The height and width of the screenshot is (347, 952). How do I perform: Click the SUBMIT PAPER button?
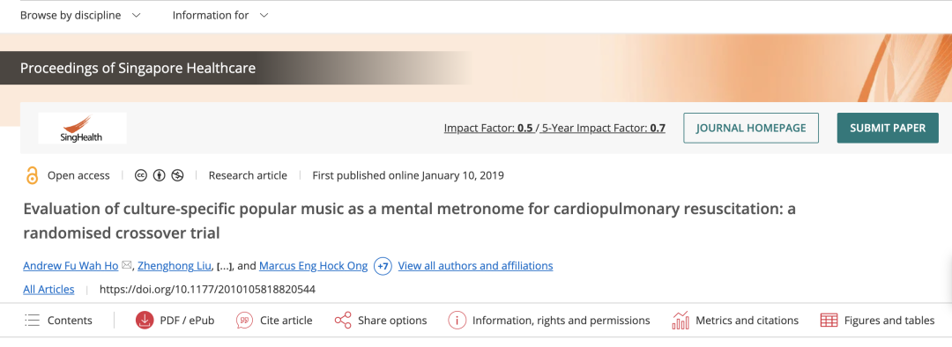tap(888, 128)
